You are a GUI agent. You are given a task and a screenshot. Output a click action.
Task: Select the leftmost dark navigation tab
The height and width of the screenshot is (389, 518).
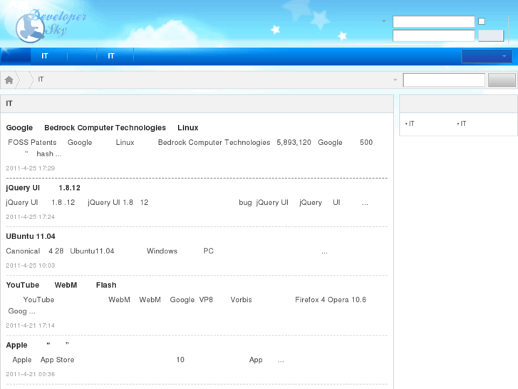coord(16,56)
